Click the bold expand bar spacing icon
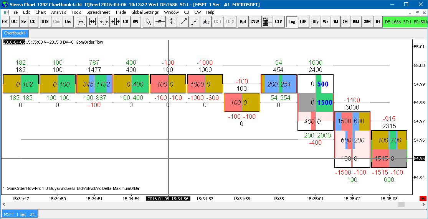The height and width of the screenshot is (219, 428). [x=93, y=22]
